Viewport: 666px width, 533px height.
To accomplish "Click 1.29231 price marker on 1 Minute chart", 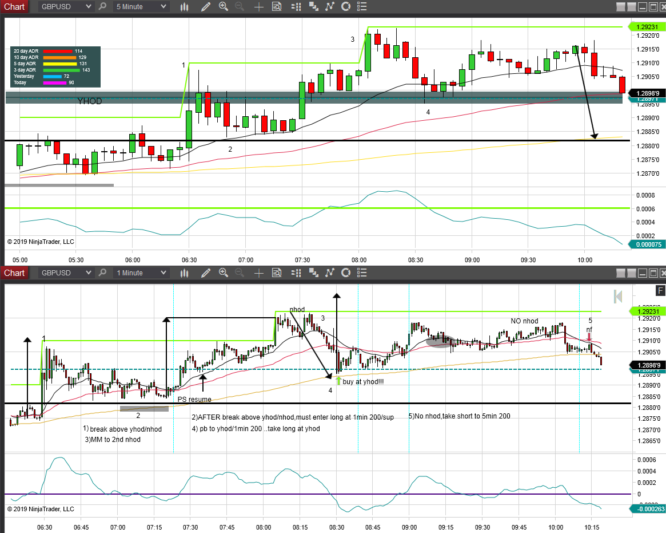I will pyautogui.click(x=647, y=311).
